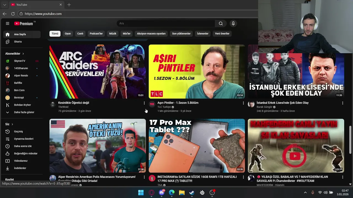Show hidden system tray icons
The height and width of the screenshot is (198, 353).
[x=305, y=193]
